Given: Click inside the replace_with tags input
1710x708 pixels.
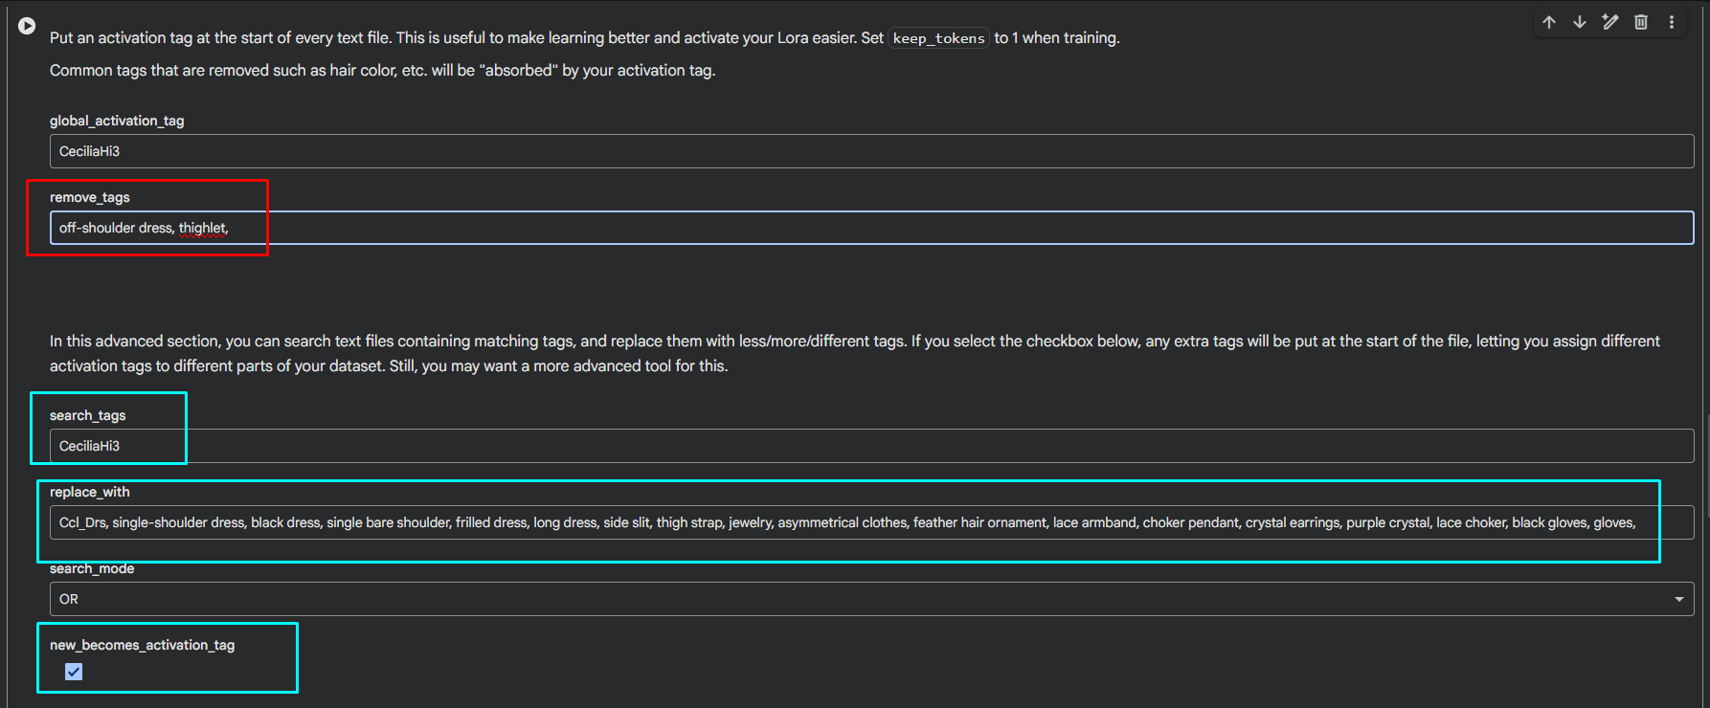Looking at the screenshot, I should tap(871, 522).
